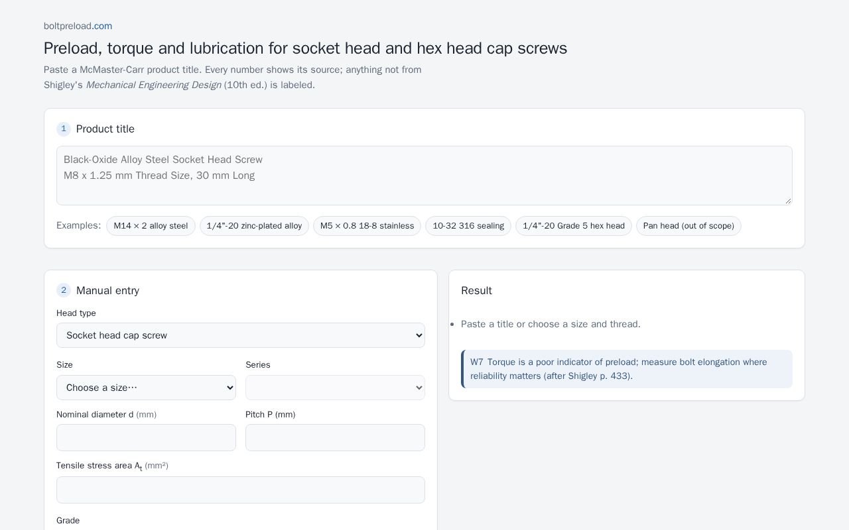
Task: Load the 1/4"-20 zinc-plated alloy example
Action: (254, 226)
